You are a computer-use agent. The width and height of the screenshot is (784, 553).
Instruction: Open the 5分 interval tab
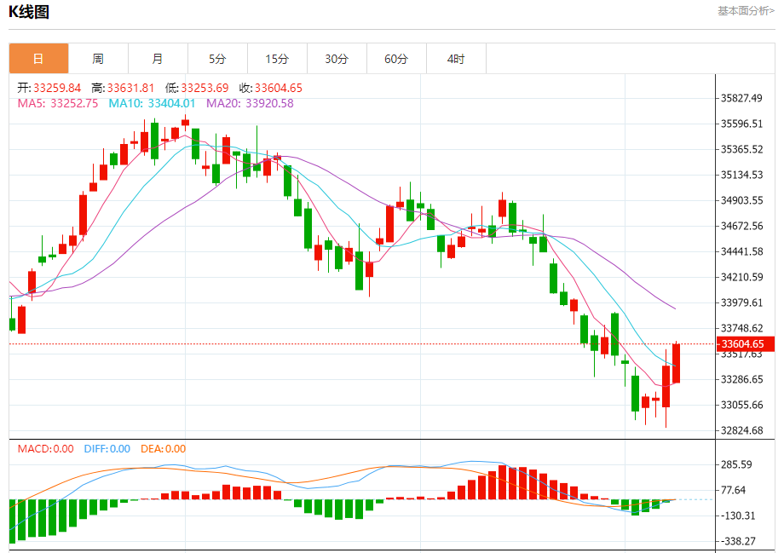217,59
